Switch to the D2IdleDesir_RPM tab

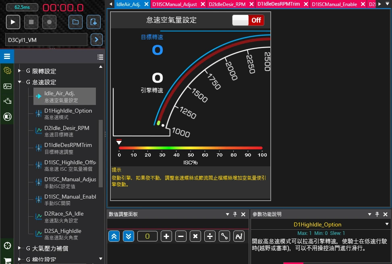point(227,4)
